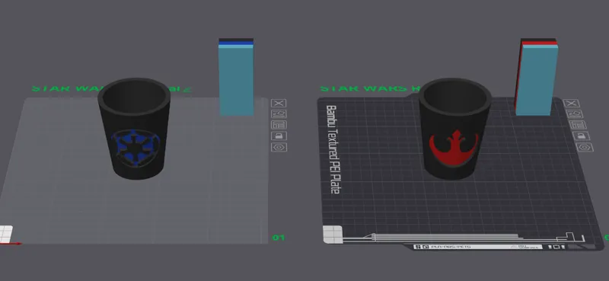609x281 pixels.
Task: Select the prime tower with the red stripe
Action: pos(537,77)
